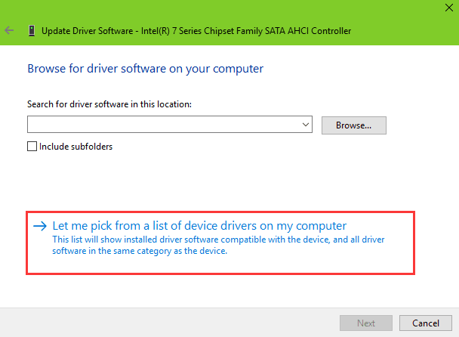Click the Update Driver Software title text
459x337 pixels.
tap(196, 31)
